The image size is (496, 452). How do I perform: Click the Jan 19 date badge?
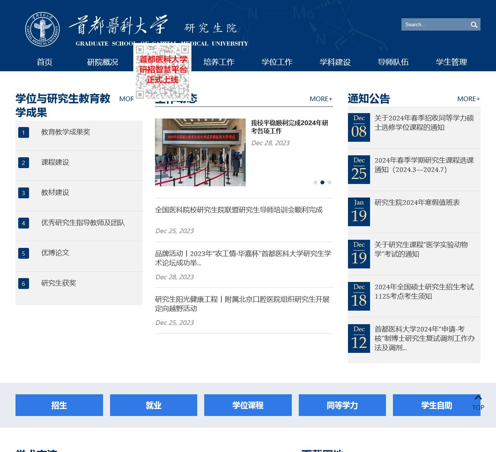tap(359, 212)
